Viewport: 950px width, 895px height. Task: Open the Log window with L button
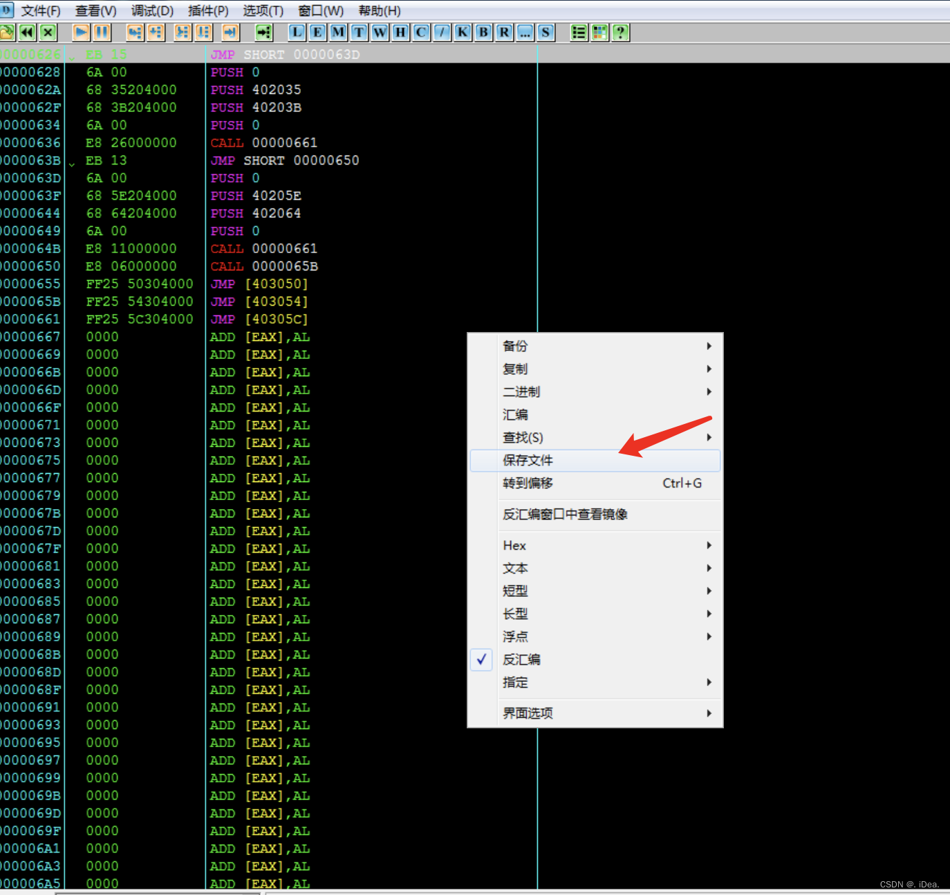[x=297, y=32]
